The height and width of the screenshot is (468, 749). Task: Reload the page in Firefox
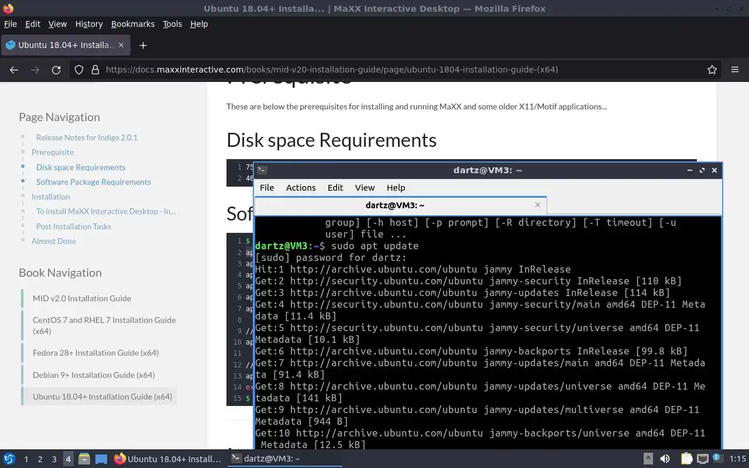pyautogui.click(x=56, y=70)
